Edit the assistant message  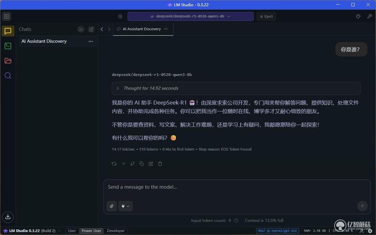point(151,164)
